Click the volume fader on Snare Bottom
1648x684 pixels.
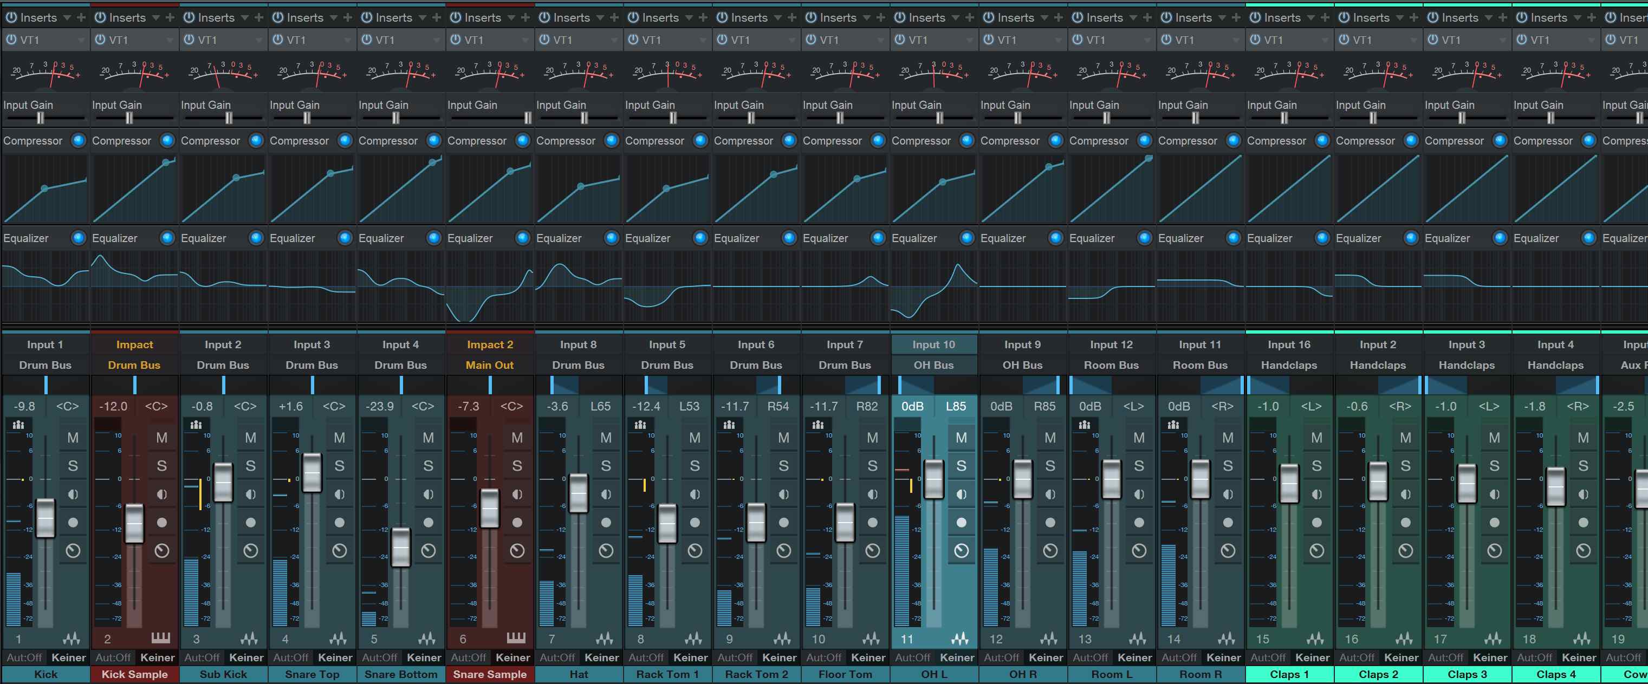400,547
